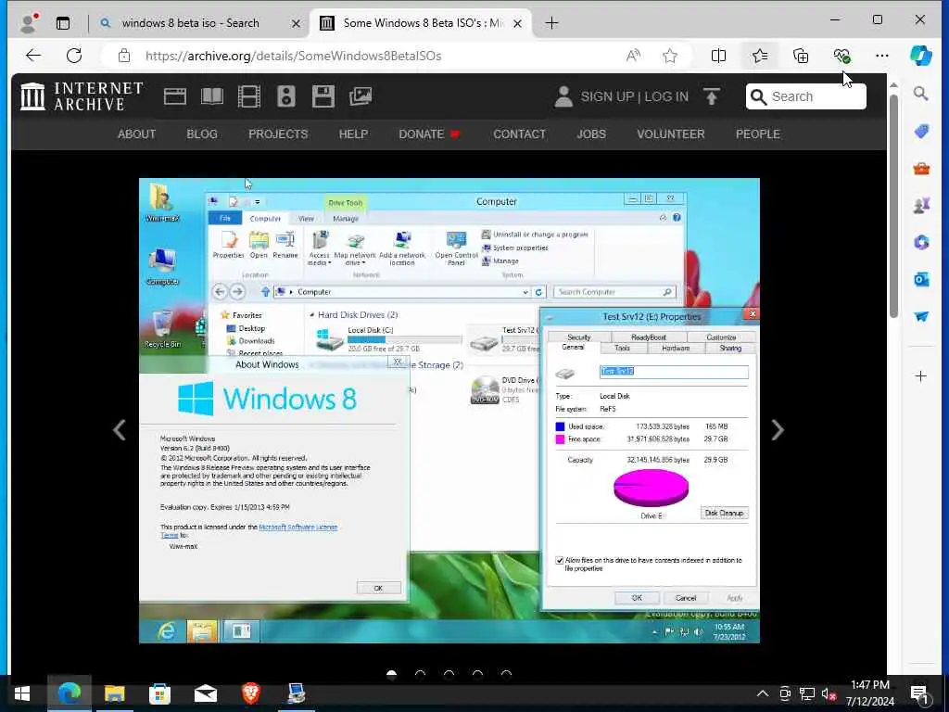Open Edge Settings and more menu

(882, 56)
